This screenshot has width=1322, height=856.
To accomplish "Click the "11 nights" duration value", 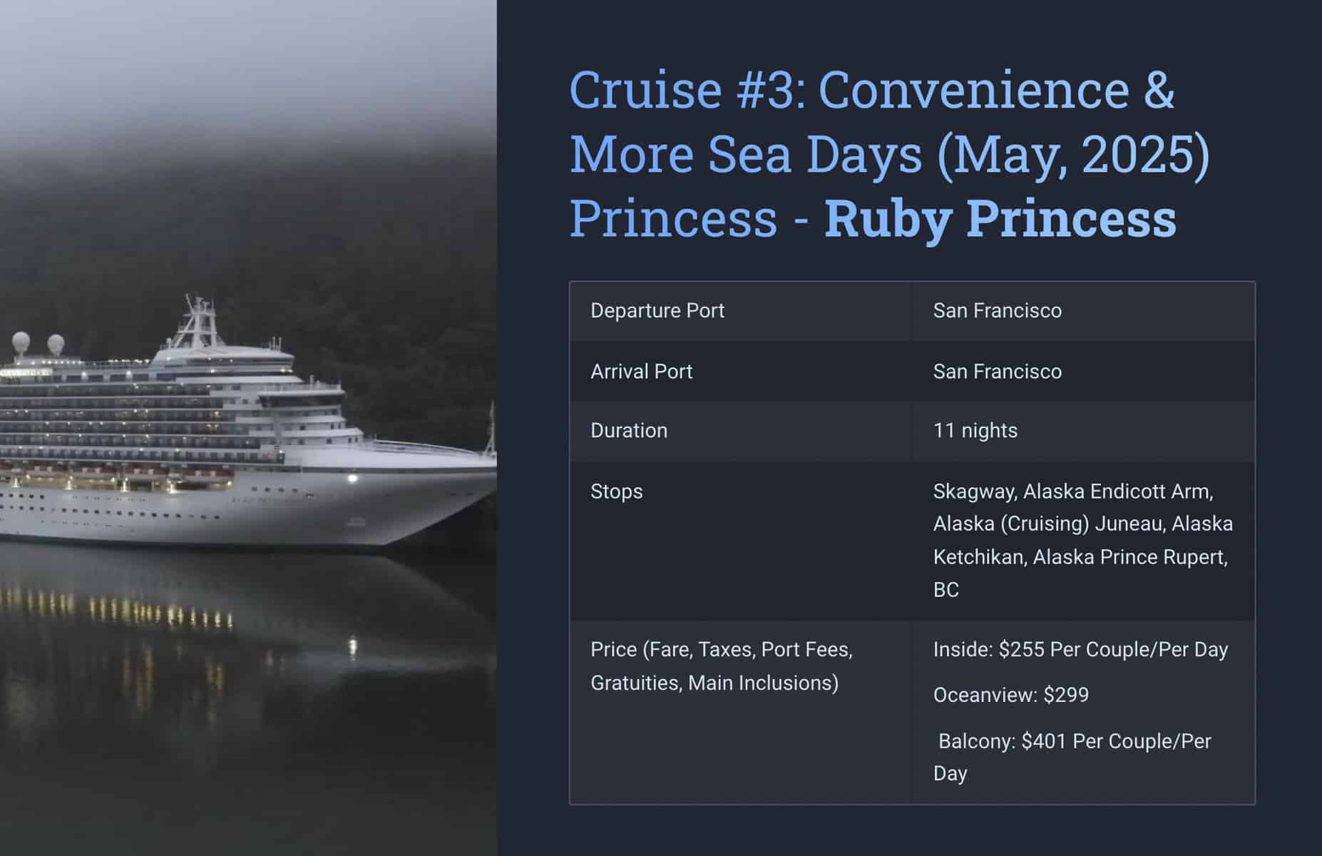I will click(x=975, y=431).
